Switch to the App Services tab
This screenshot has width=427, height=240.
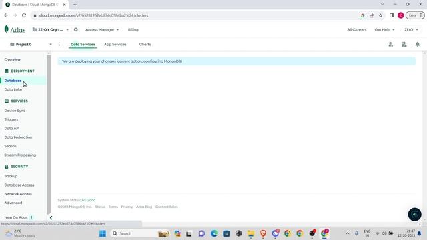point(115,45)
